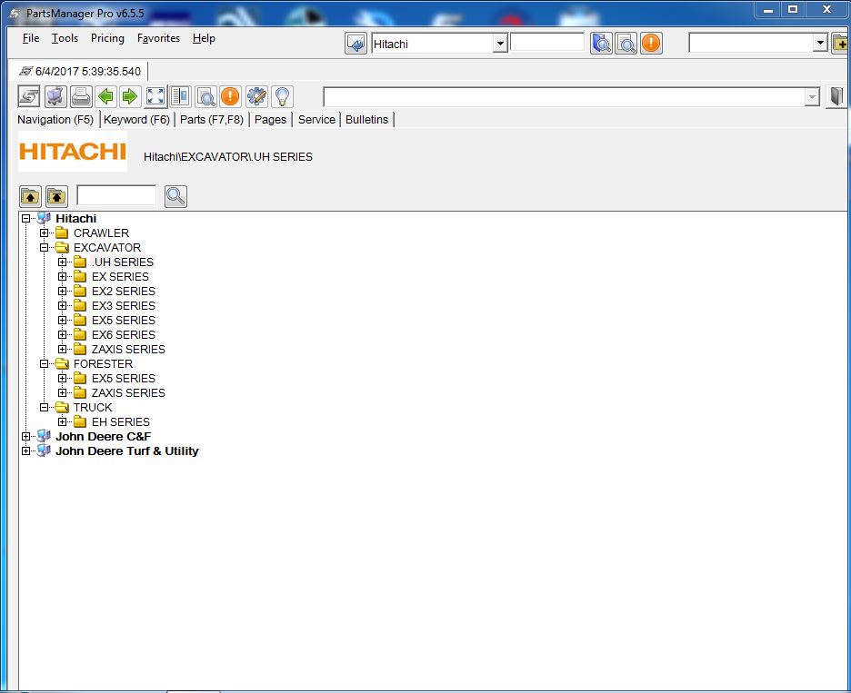Toggle full-screen with the four-arrows icon

pos(155,96)
